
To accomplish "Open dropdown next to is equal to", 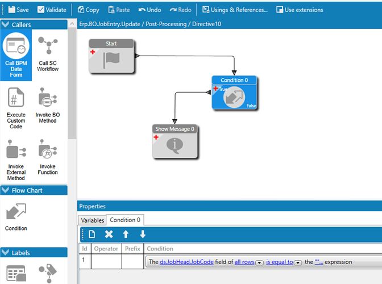I will pyautogui.click(x=298, y=262).
